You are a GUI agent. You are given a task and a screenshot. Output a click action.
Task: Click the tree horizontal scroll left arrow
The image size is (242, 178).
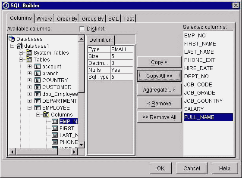(x=12, y=152)
